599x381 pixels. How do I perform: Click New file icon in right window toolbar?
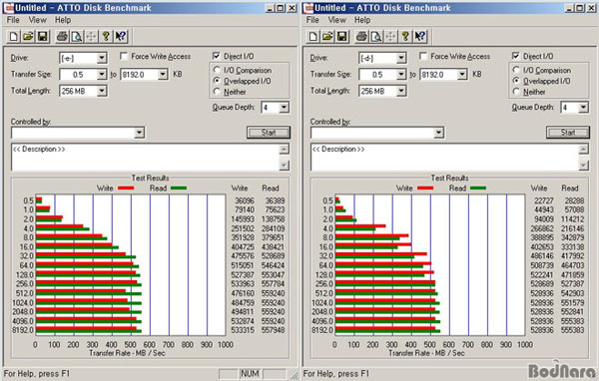coord(313,36)
